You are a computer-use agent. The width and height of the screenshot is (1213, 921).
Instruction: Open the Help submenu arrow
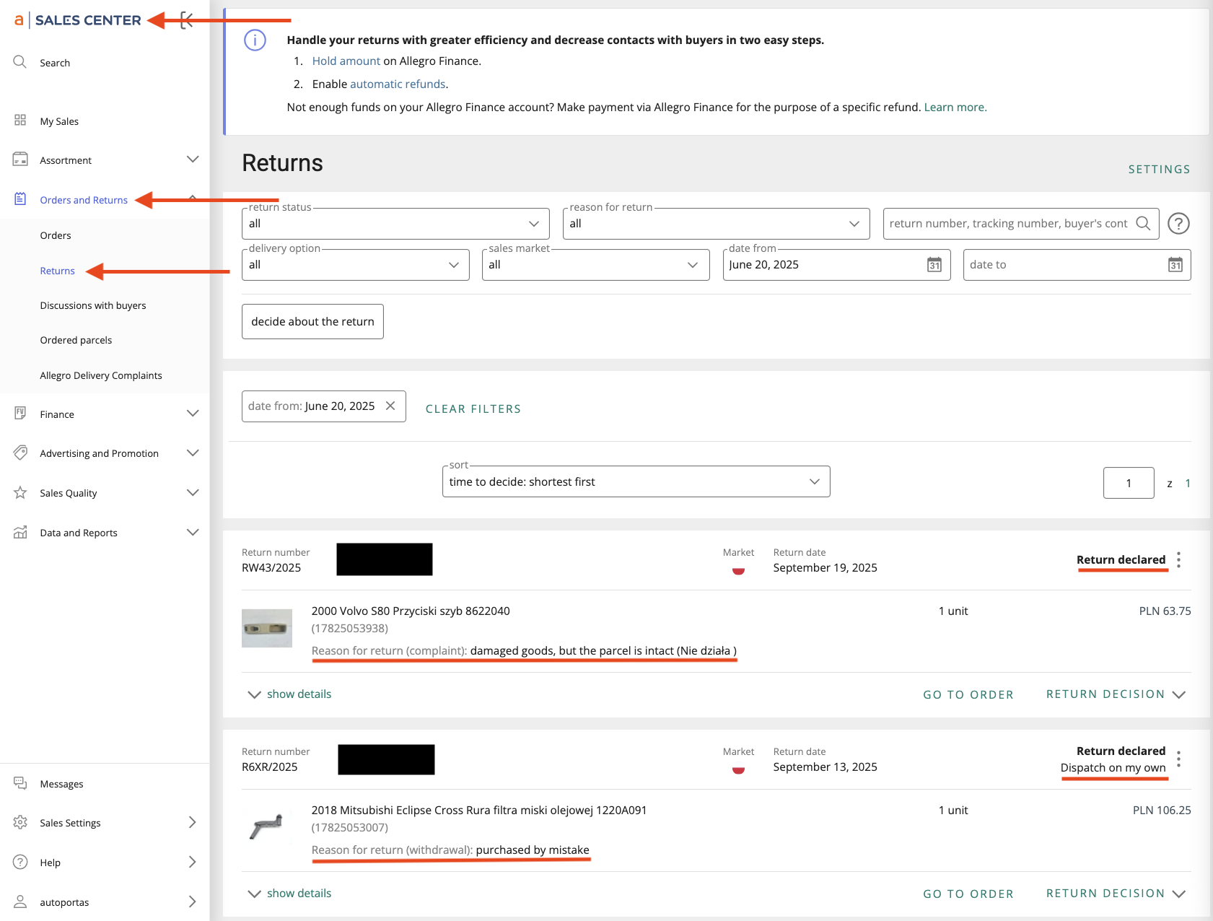pos(193,863)
